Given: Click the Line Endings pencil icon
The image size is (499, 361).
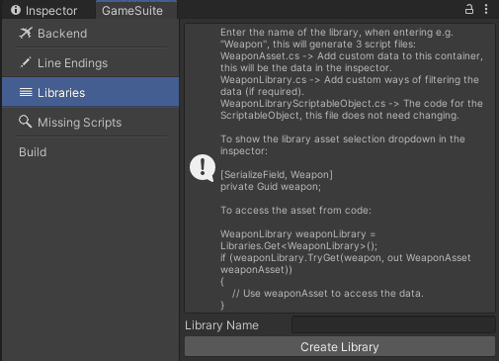Looking at the screenshot, I should pyautogui.click(x=26, y=62).
